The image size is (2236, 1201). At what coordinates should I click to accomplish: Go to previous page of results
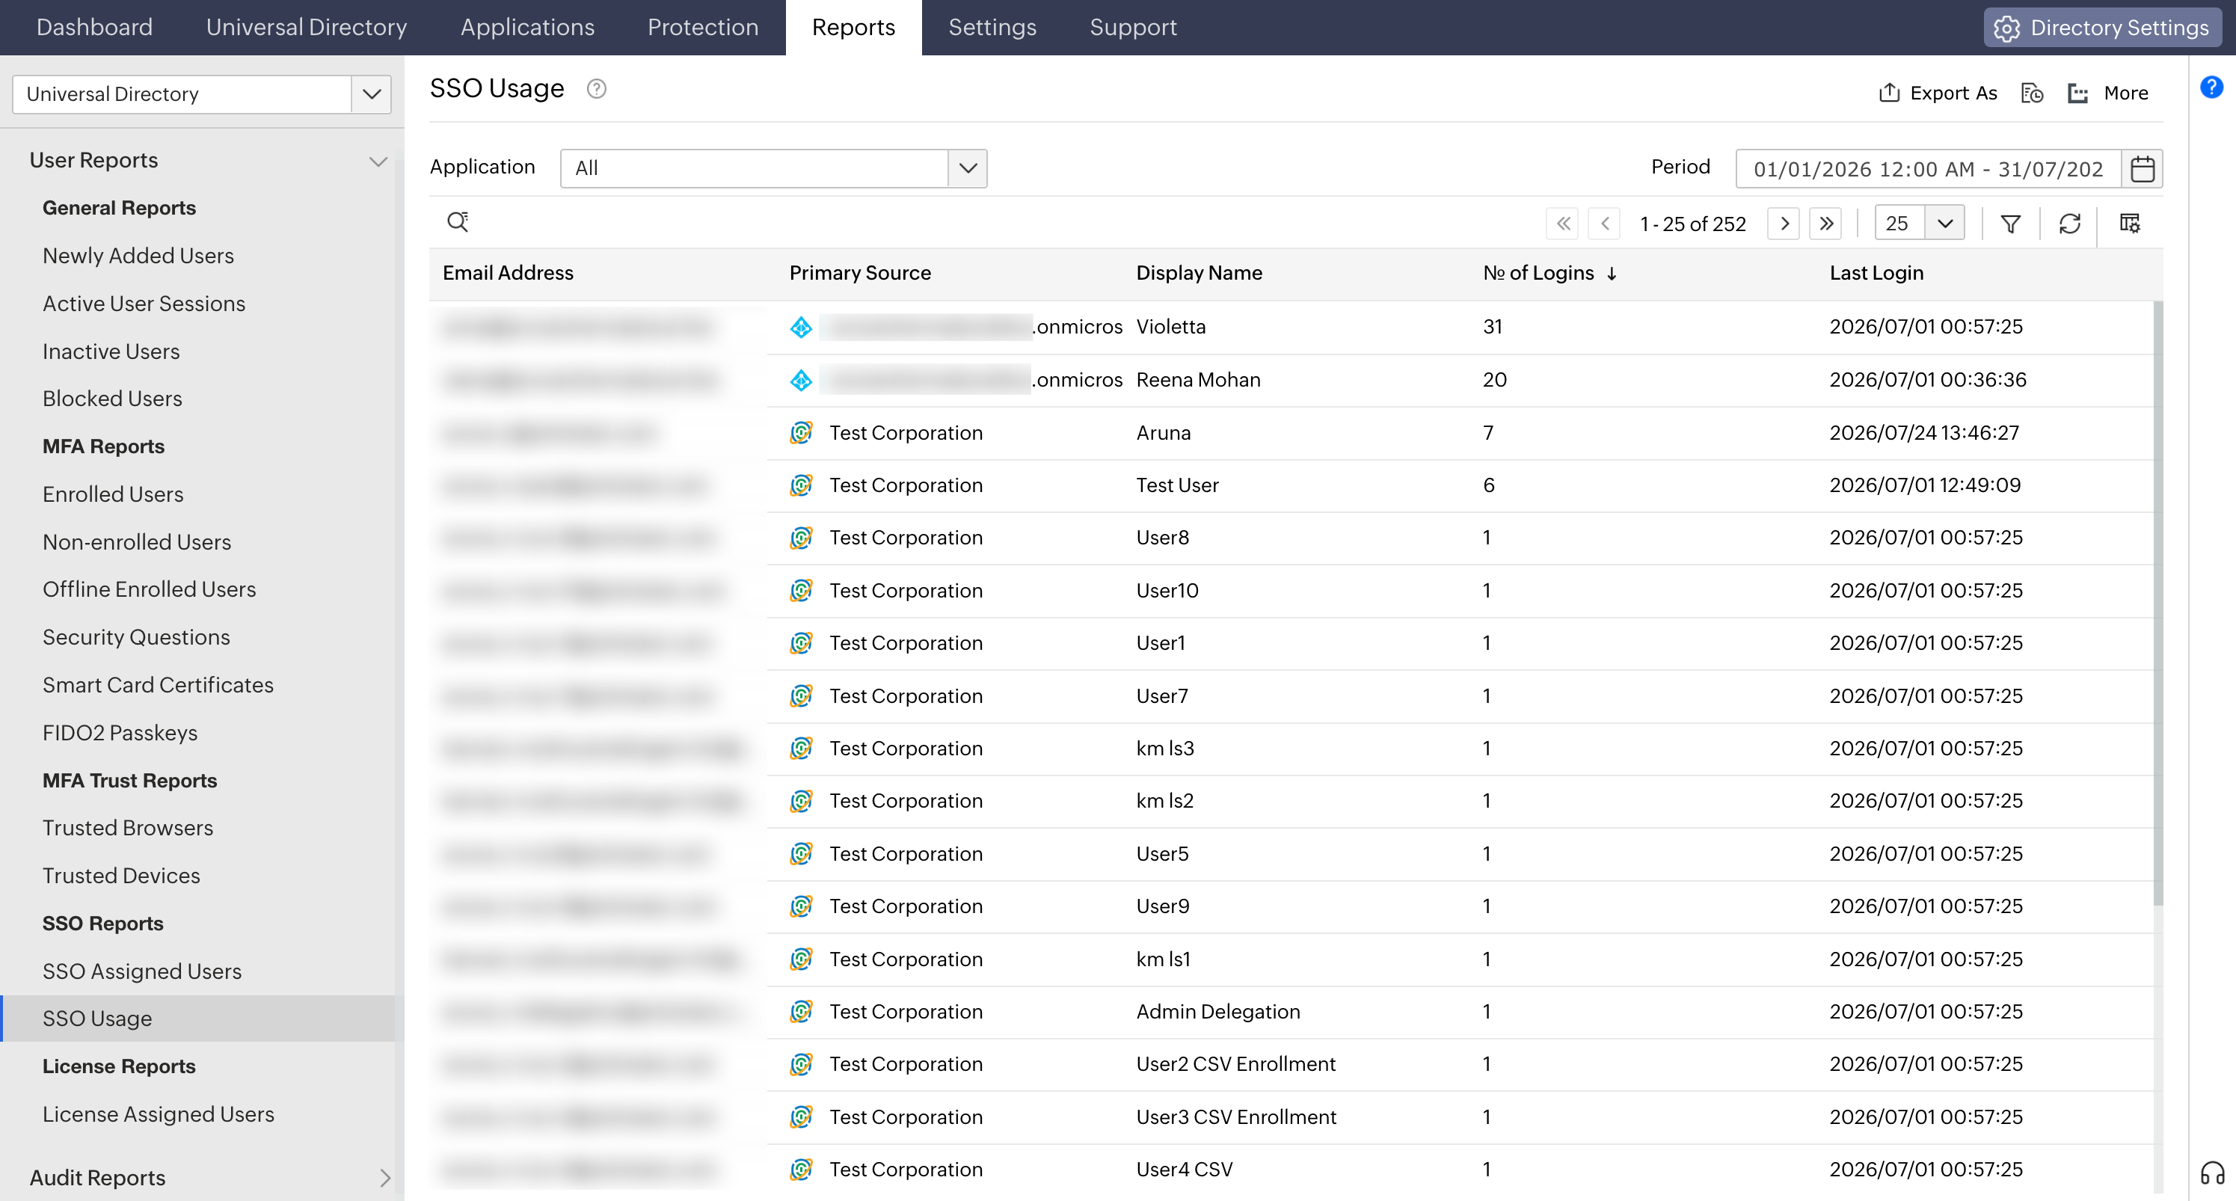pos(1605,224)
